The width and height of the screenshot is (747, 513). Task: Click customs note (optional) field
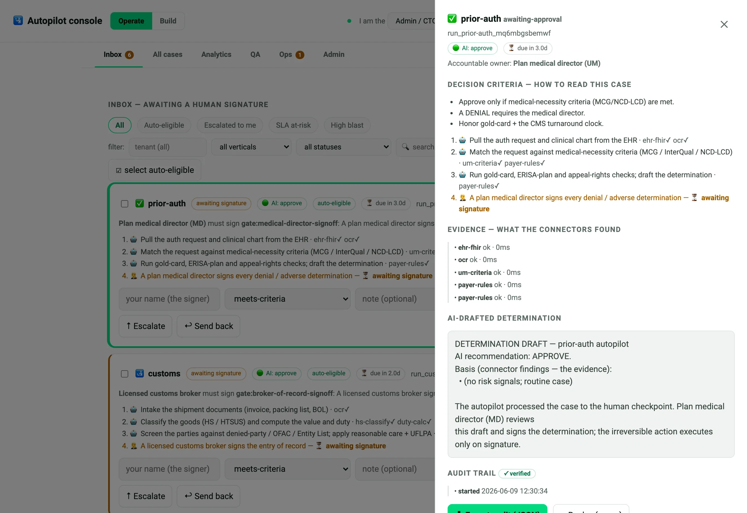click(x=395, y=469)
